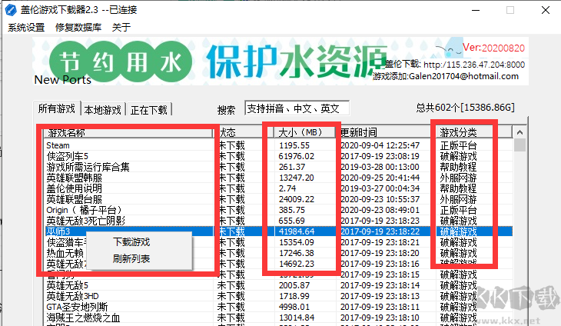Image resolution: width=561 pixels, height=326 pixels.
Task: Click the Ver:20200820 version label
Action: (x=493, y=48)
